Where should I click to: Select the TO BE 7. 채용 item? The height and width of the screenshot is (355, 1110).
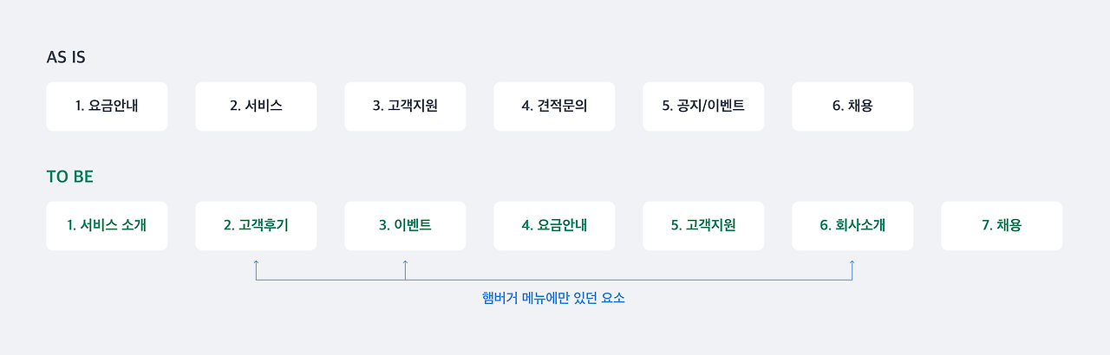(1002, 226)
